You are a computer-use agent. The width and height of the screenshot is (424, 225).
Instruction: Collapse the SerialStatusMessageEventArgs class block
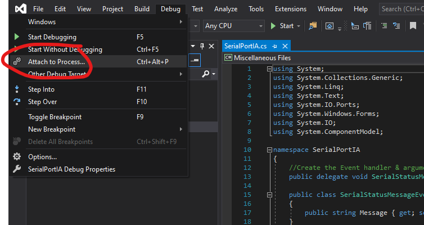pos(269,195)
